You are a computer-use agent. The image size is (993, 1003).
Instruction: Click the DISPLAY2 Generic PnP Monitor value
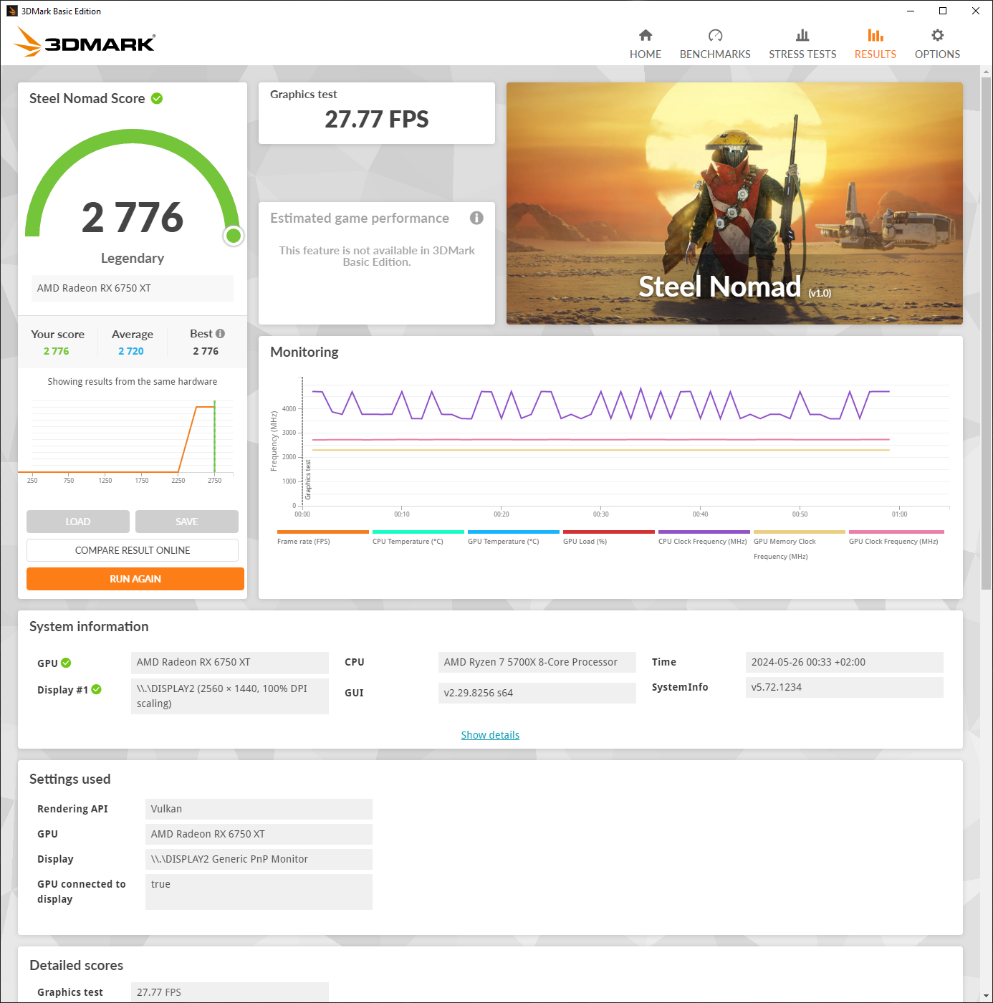[259, 859]
